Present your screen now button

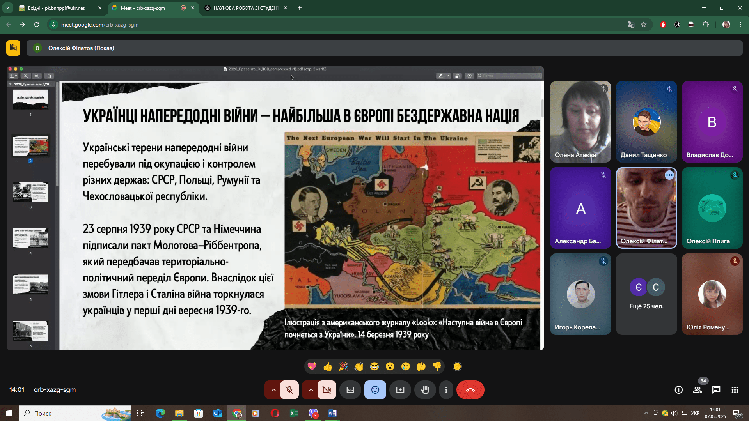pos(400,390)
